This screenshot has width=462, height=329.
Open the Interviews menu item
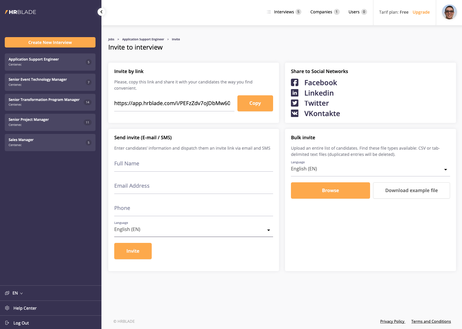284,12
